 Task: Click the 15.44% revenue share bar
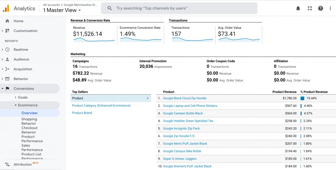tap(302, 98)
